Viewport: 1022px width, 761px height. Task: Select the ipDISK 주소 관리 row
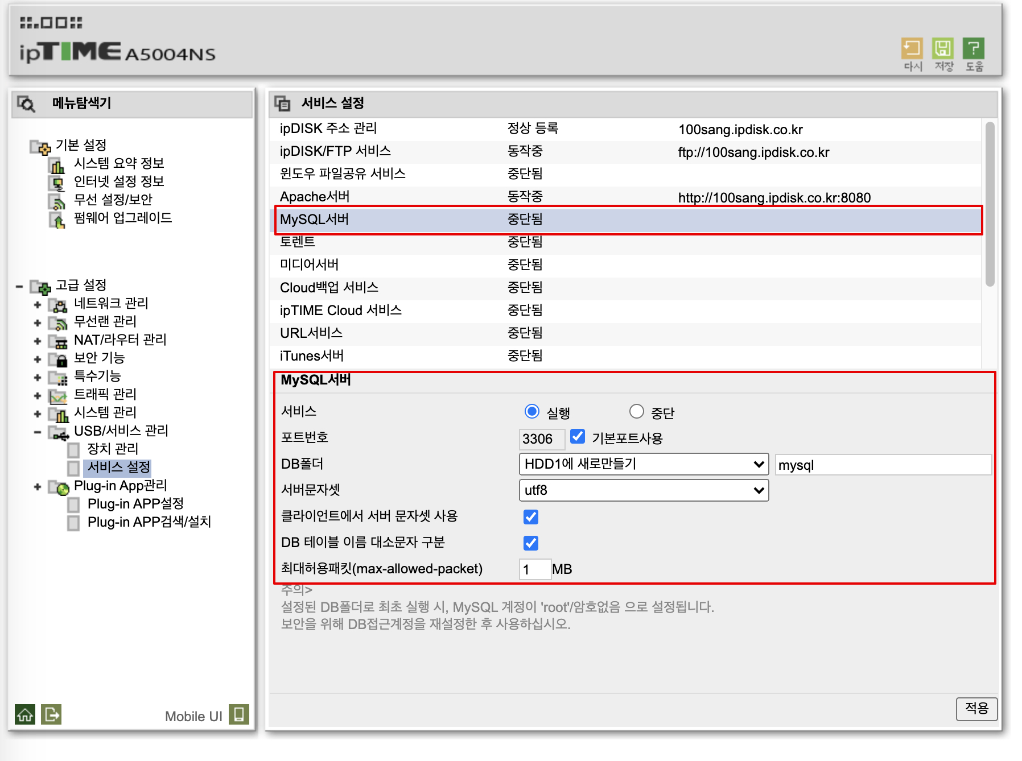(626, 129)
